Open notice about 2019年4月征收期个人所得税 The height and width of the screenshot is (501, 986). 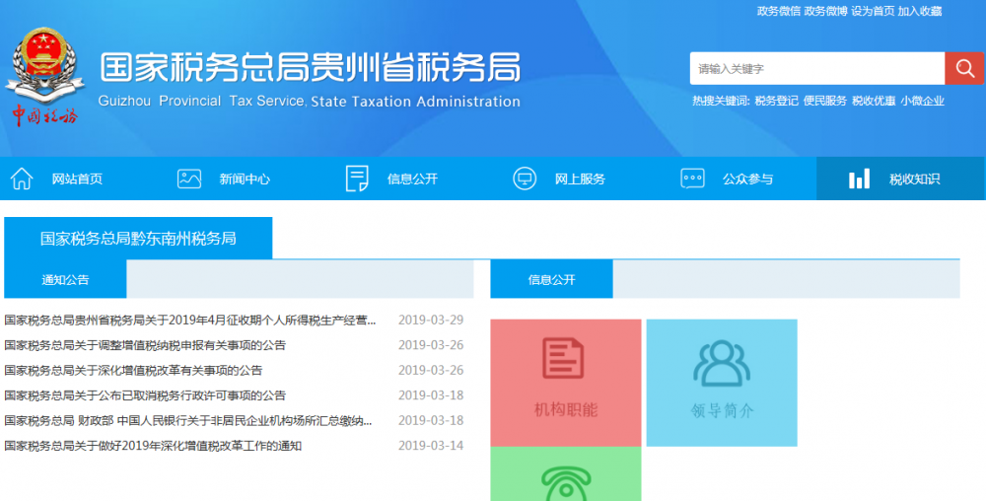click(x=190, y=320)
